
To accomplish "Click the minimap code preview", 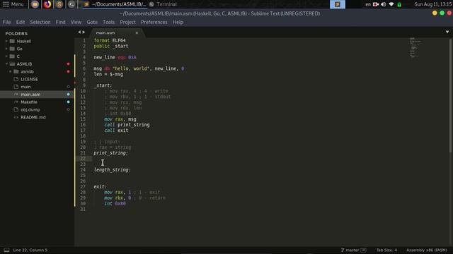I will pos(415,47).
